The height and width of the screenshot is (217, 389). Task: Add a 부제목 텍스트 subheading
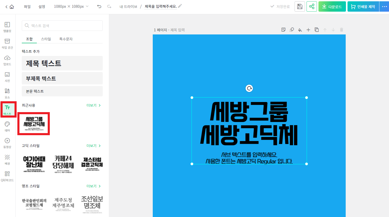pyautogui.click(x=62, y=78)
